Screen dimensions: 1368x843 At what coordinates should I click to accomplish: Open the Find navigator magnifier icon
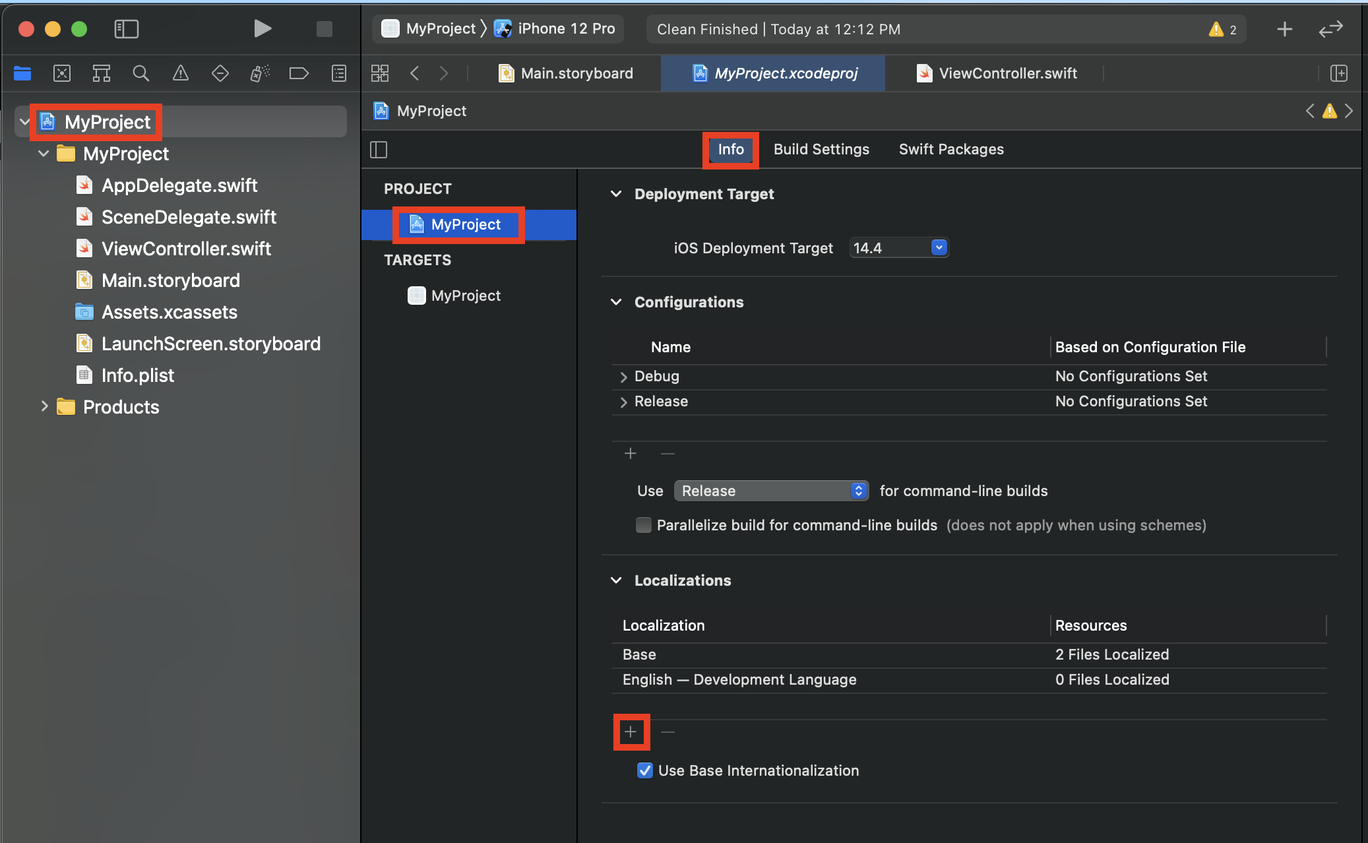point(140,73)
